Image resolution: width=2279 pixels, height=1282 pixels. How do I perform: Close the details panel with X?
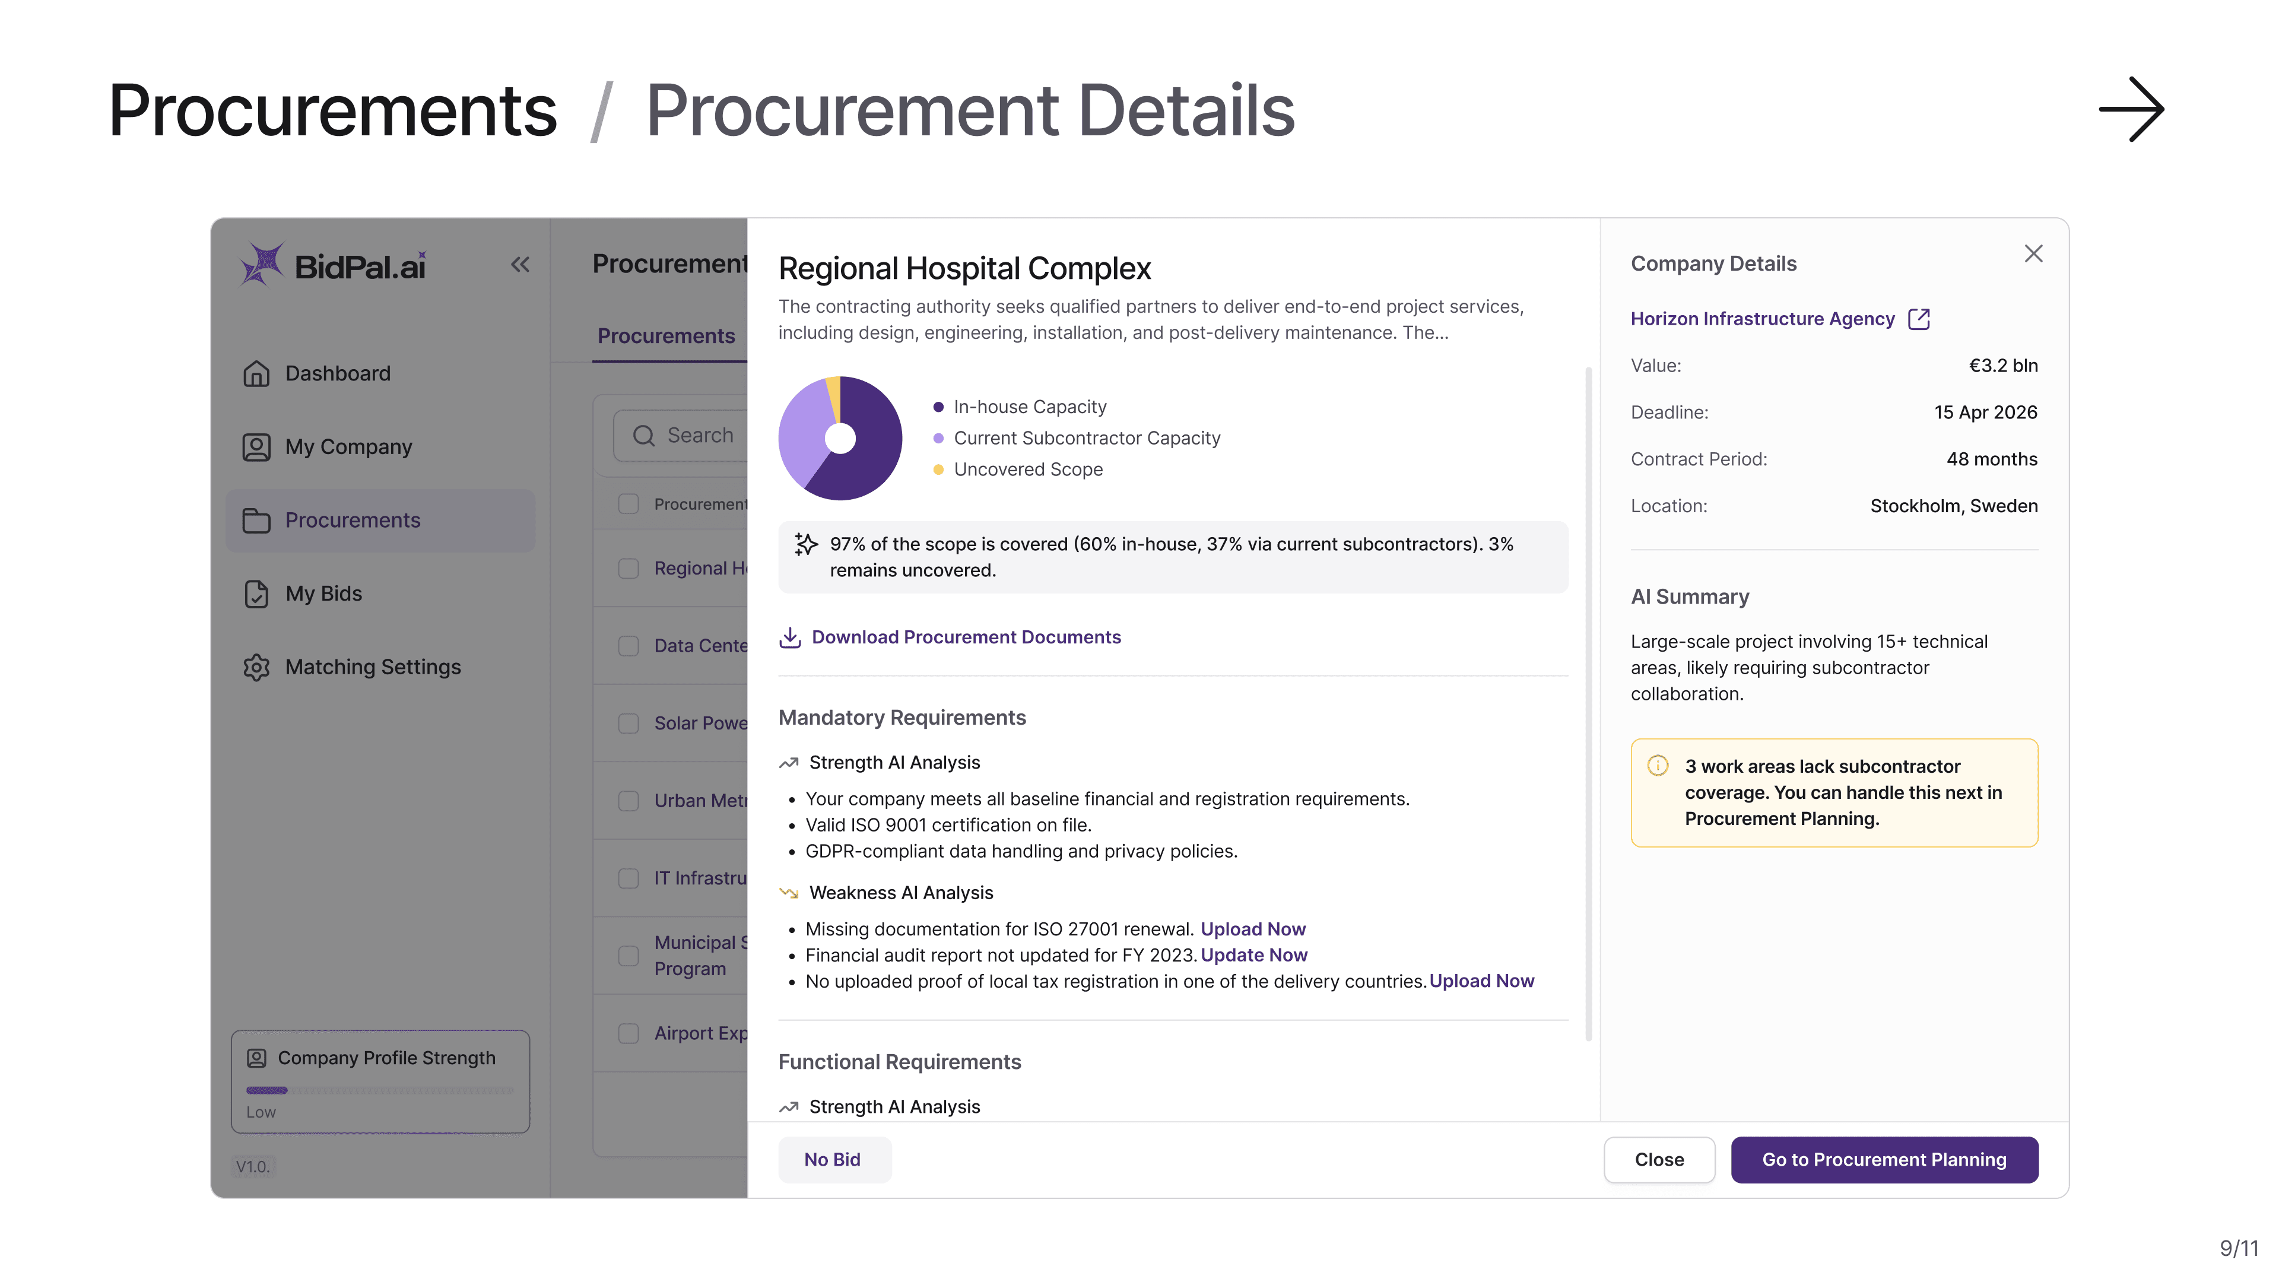tap(2033, 254)
